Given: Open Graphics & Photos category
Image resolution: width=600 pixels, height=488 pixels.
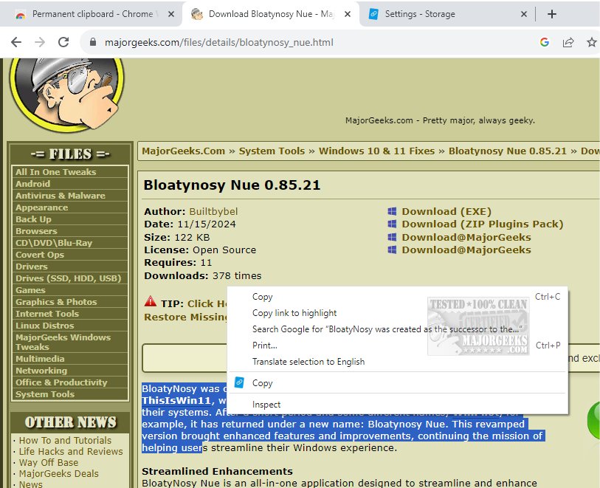Looking at the screenshot, I should pos(70,302).
